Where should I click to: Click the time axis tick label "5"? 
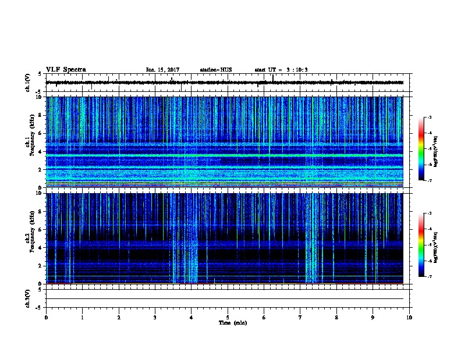[228, 318]
